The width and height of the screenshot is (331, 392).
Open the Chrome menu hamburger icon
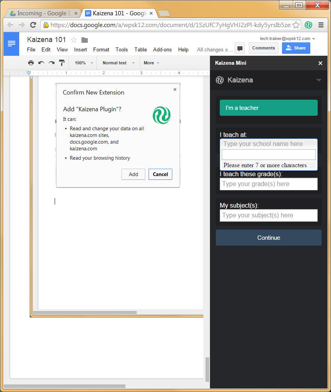pyautogui.click(x=321, y=25)
